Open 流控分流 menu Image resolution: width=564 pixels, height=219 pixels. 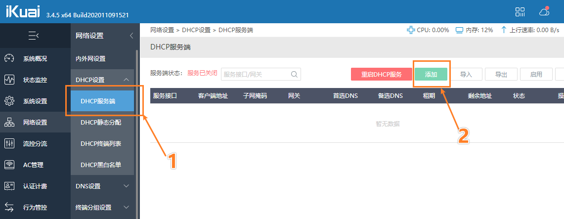[x=35, y=143]
